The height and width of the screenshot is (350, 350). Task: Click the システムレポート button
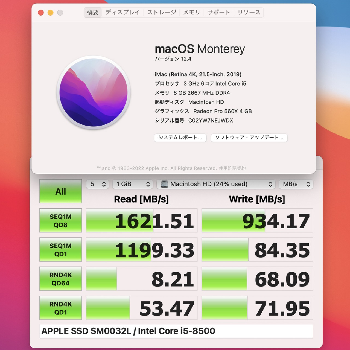(180, 138)
